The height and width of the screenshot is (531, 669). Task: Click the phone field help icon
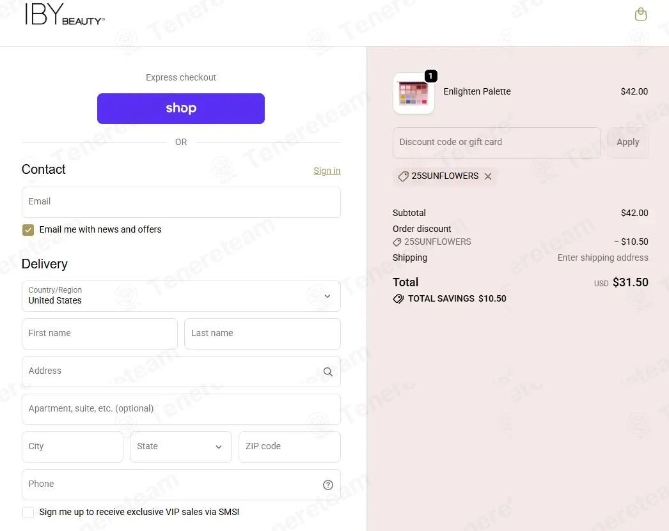pos(327,485)
